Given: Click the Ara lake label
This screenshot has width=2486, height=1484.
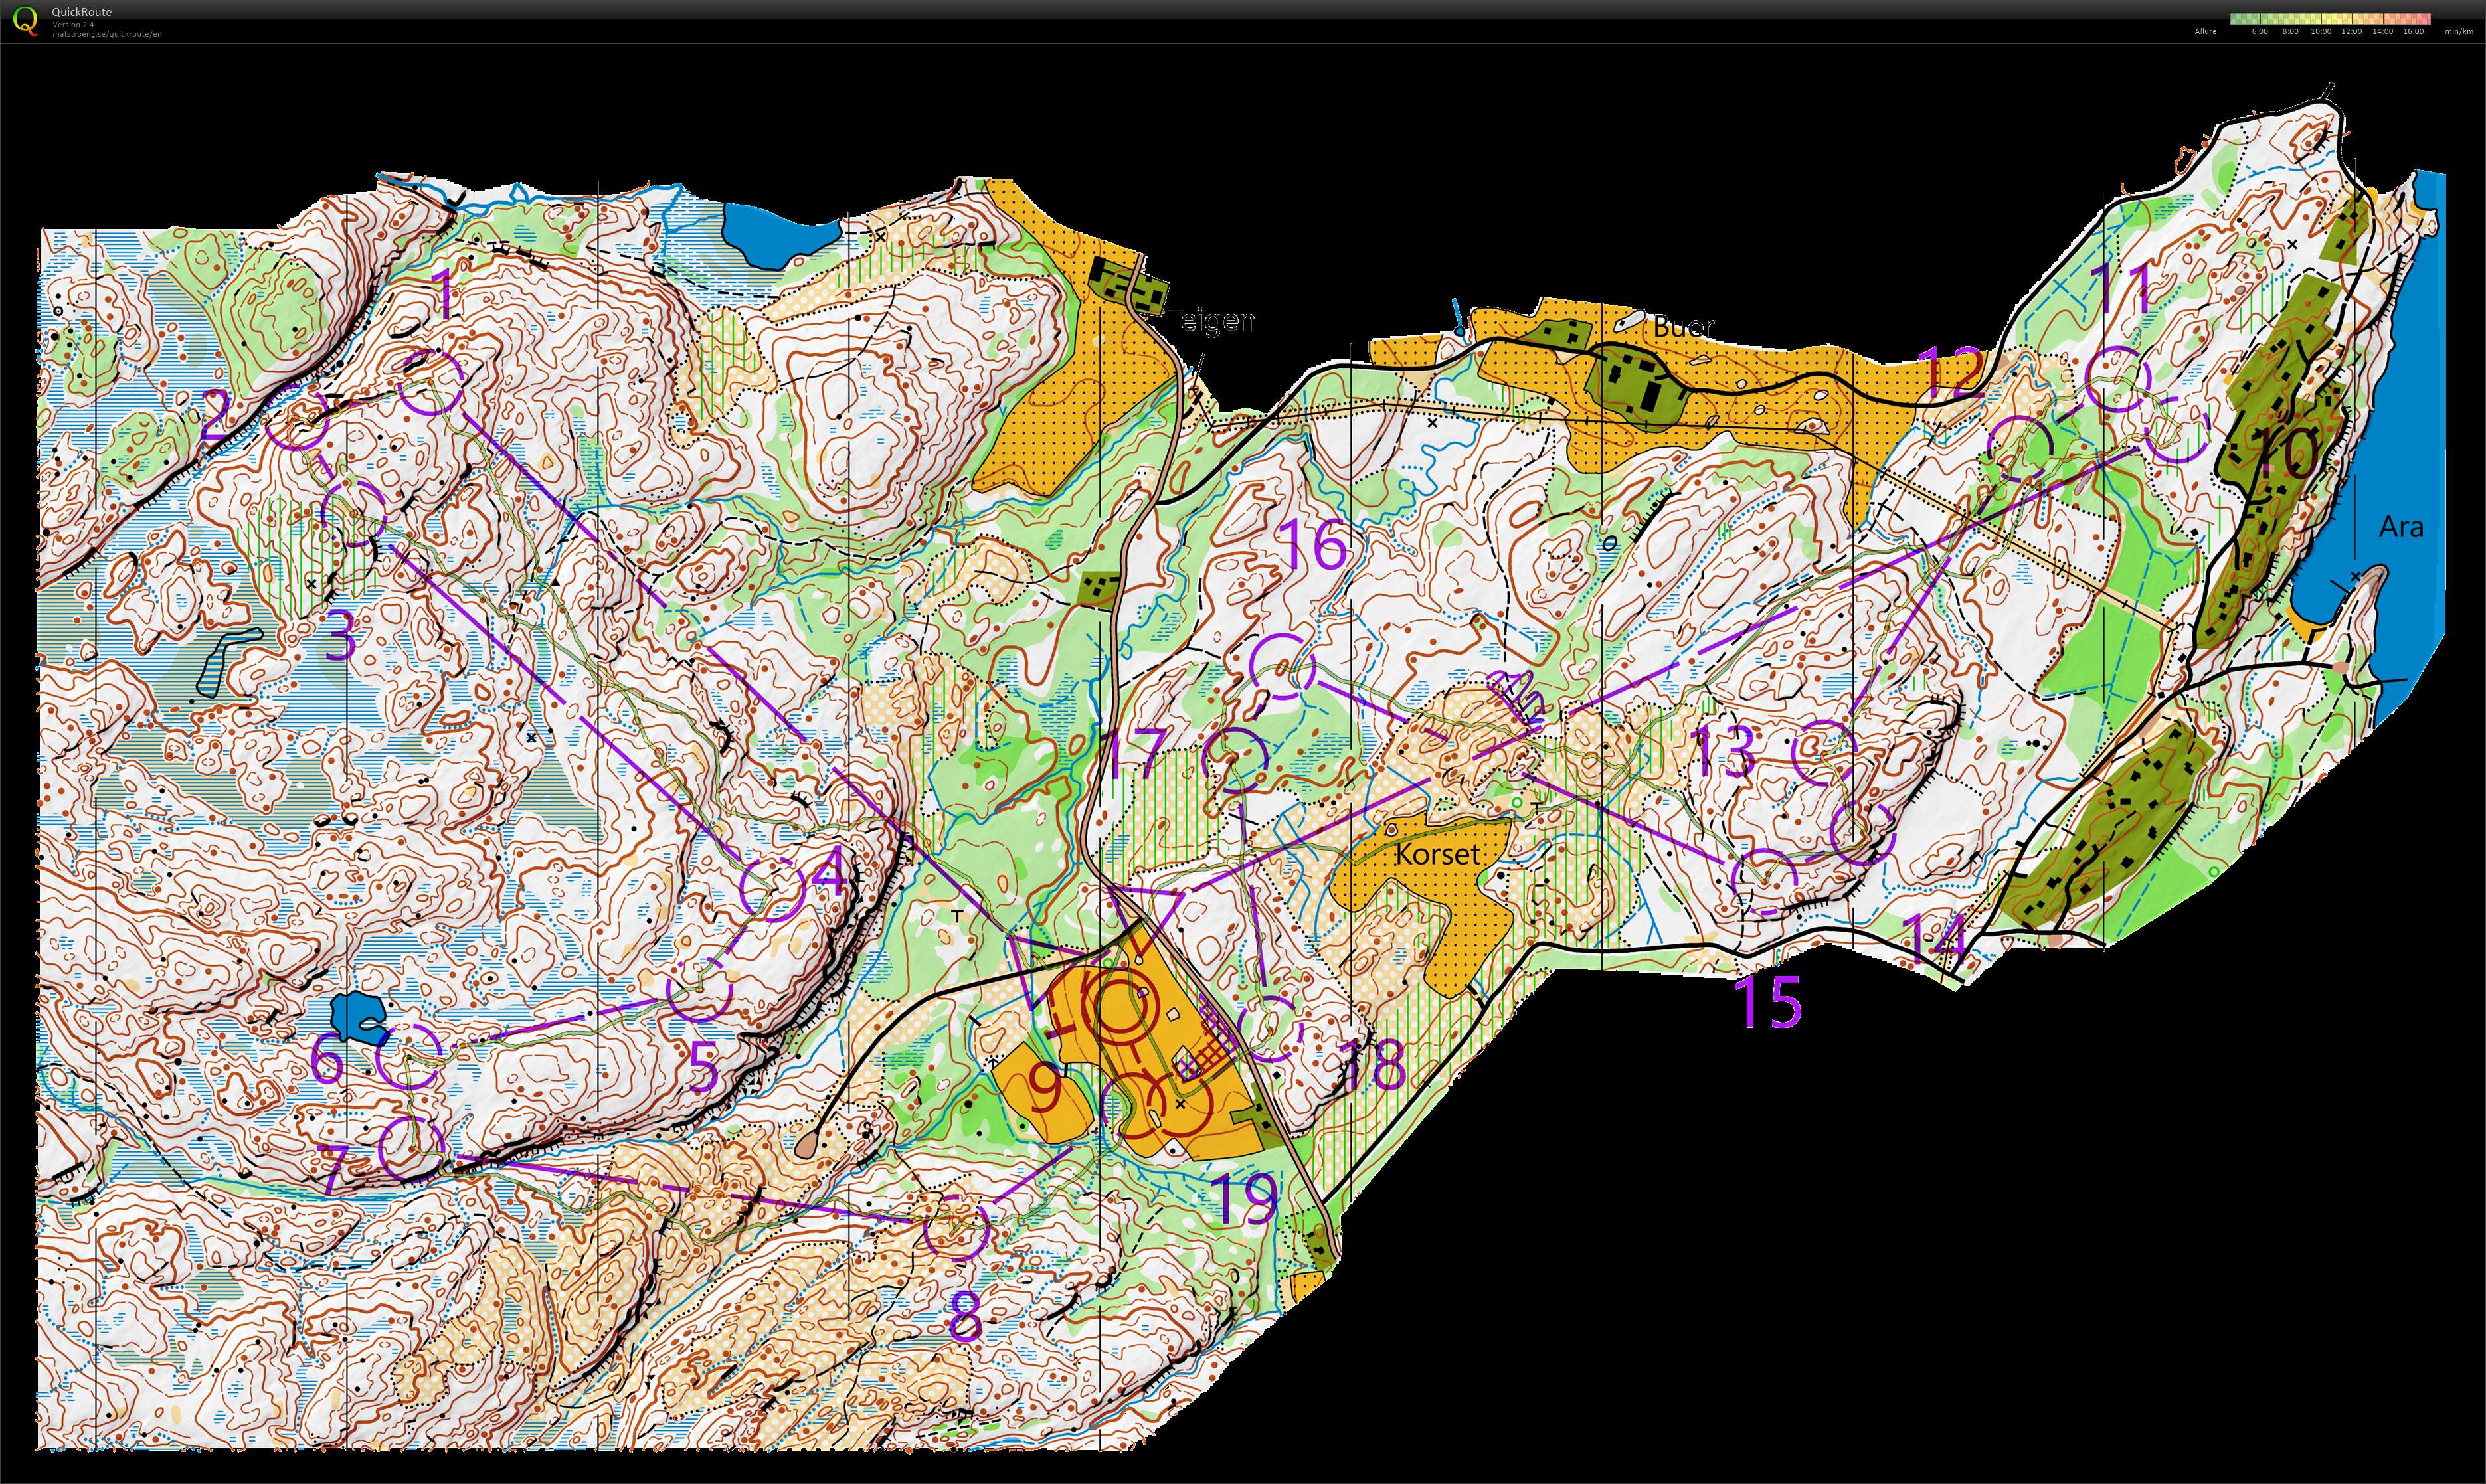Looking at the screenshot, I should 2400,526.
